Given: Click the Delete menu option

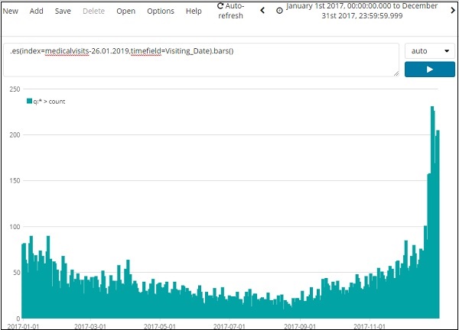Looking at the screenshot, I should tap(93, 11).
